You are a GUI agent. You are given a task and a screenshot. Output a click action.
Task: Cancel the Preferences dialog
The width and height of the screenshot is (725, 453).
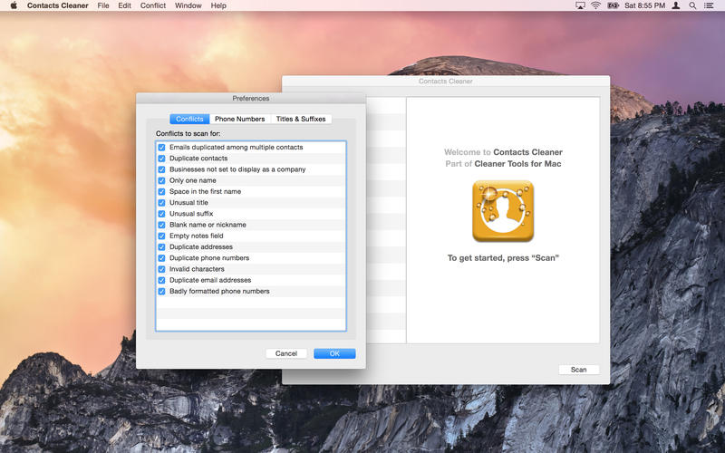pos(286,353)
